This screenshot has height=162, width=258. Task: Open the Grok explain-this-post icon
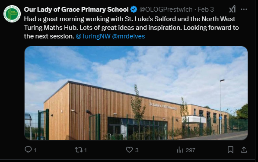(232, 9)
